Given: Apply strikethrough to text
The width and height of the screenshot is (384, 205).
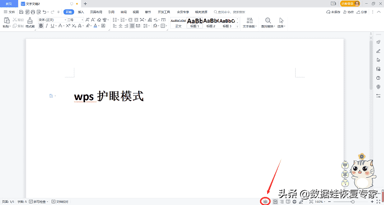Looking at the screenshot, I should point(60,26).
